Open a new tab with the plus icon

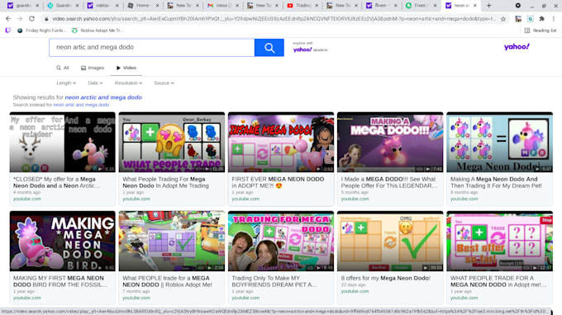[489, 6]
